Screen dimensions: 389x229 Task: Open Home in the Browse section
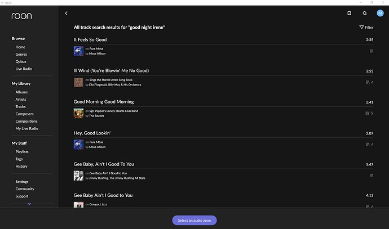(20, 47)
